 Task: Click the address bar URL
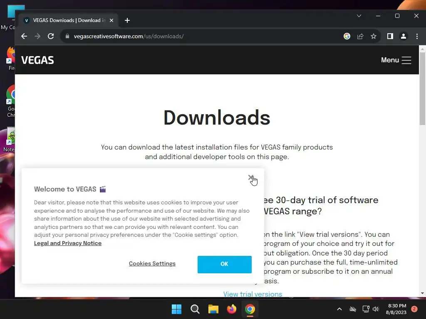129,36
